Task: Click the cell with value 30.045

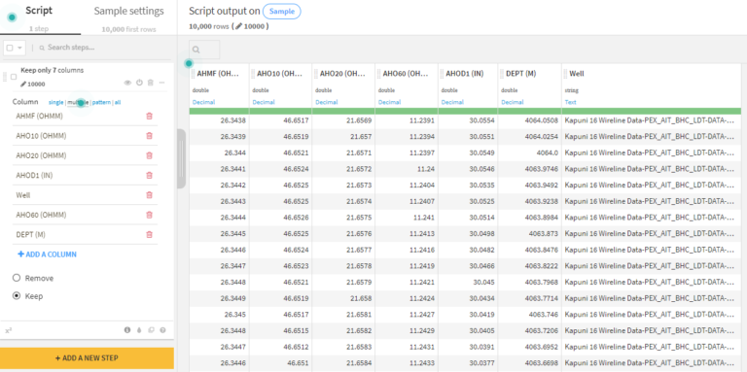Action: (x=468, y=283)
